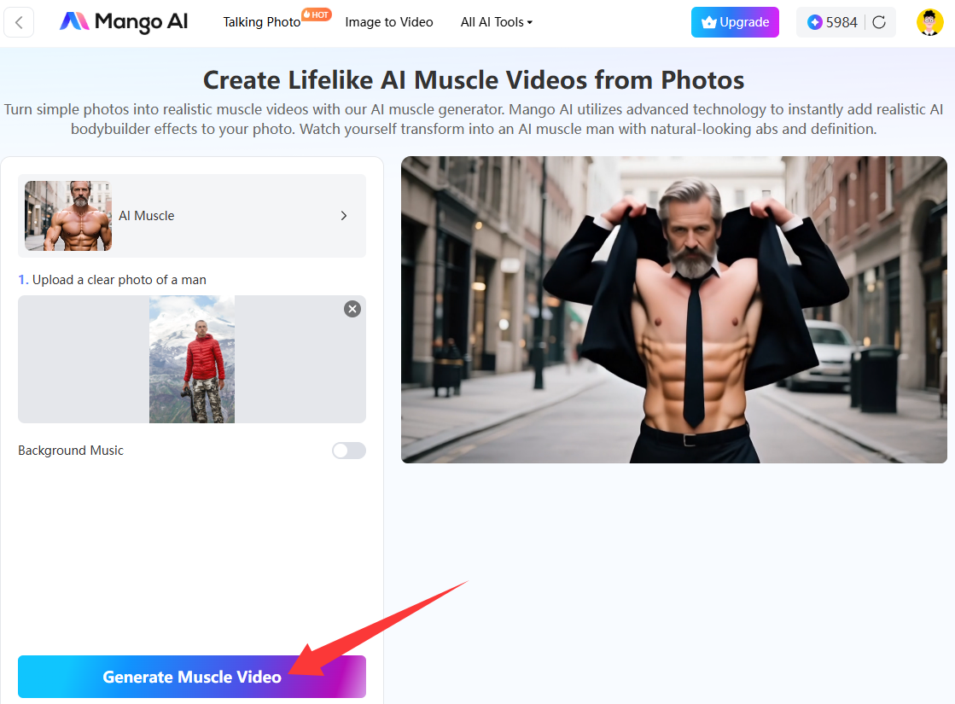Viewport: 955px width, 704px height.
Task: Click the crown icon on Upgrade
Action: [x=708, y=23]
